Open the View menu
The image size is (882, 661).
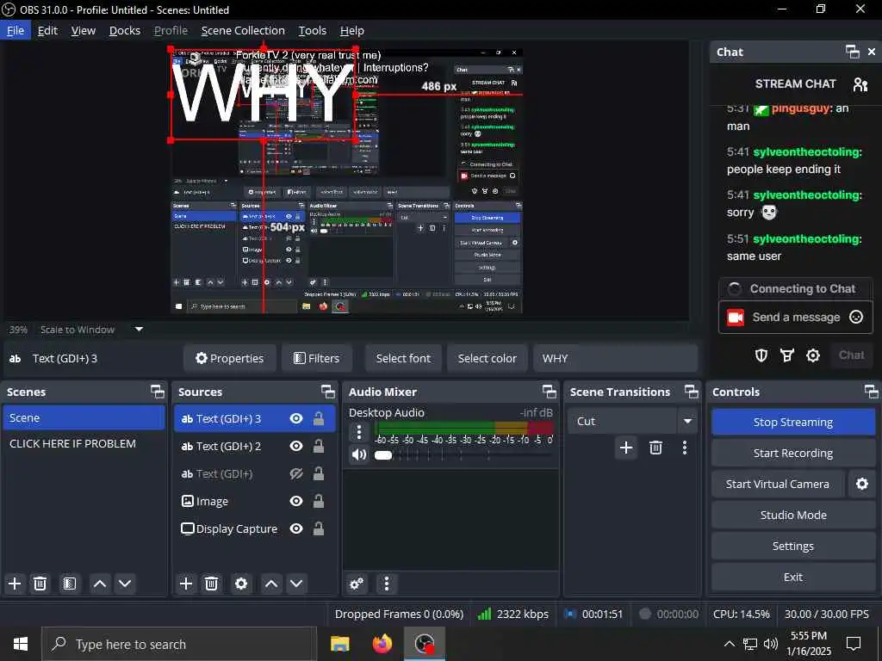point(84,30)
